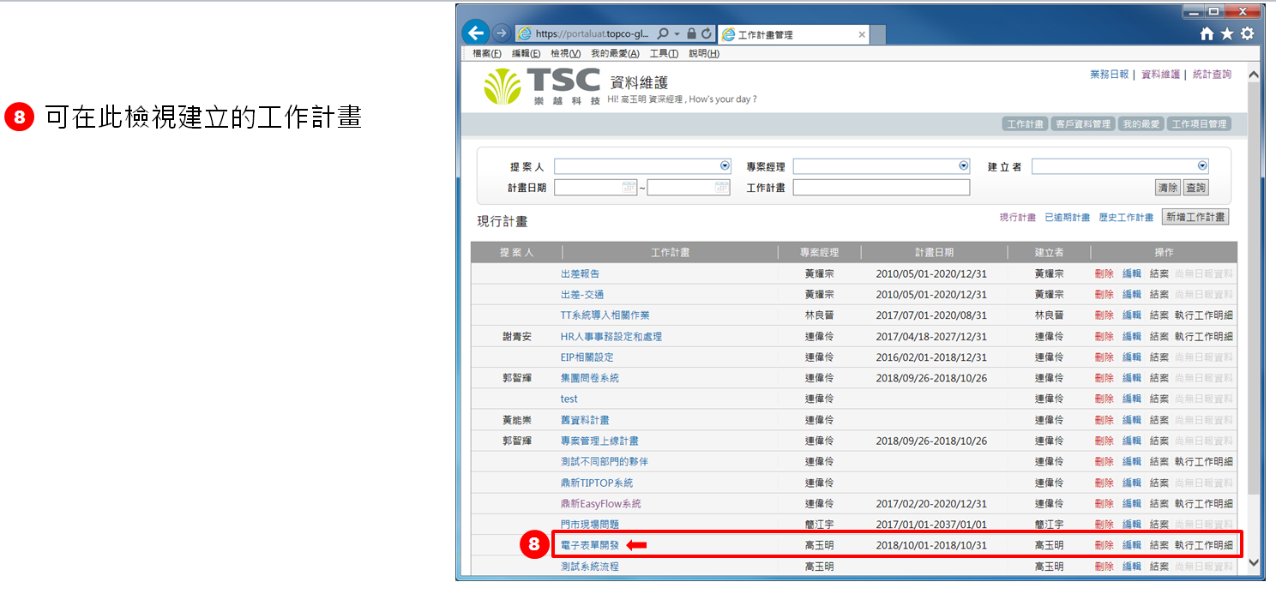Open the start date calendar picker icon
1276x594 pixels.
tap(629, 187)
